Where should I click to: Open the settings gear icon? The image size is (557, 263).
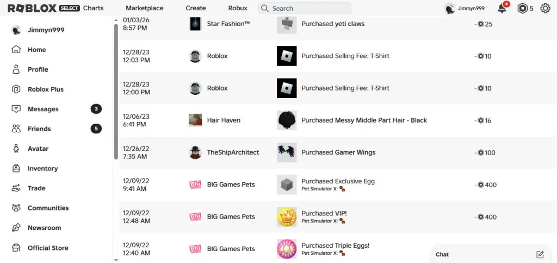coord(545,8)
